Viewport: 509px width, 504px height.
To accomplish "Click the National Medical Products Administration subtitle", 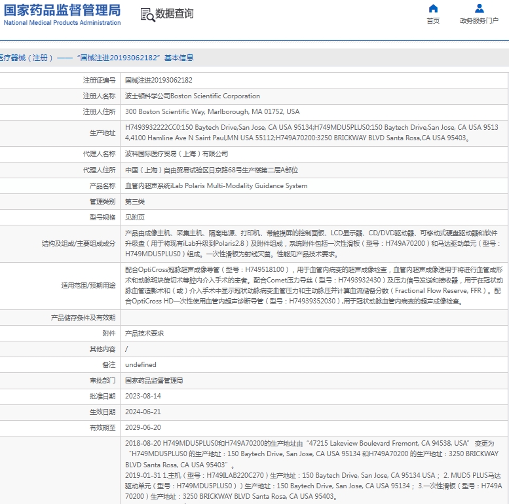I will pyautogui.click(x=62, y=23).
